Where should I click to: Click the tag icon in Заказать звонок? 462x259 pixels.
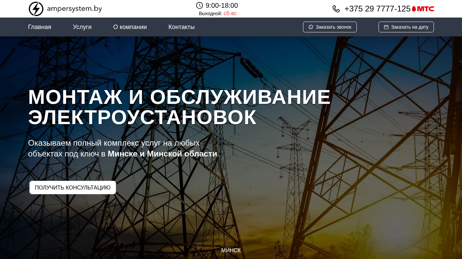click(x=311, y=27)
